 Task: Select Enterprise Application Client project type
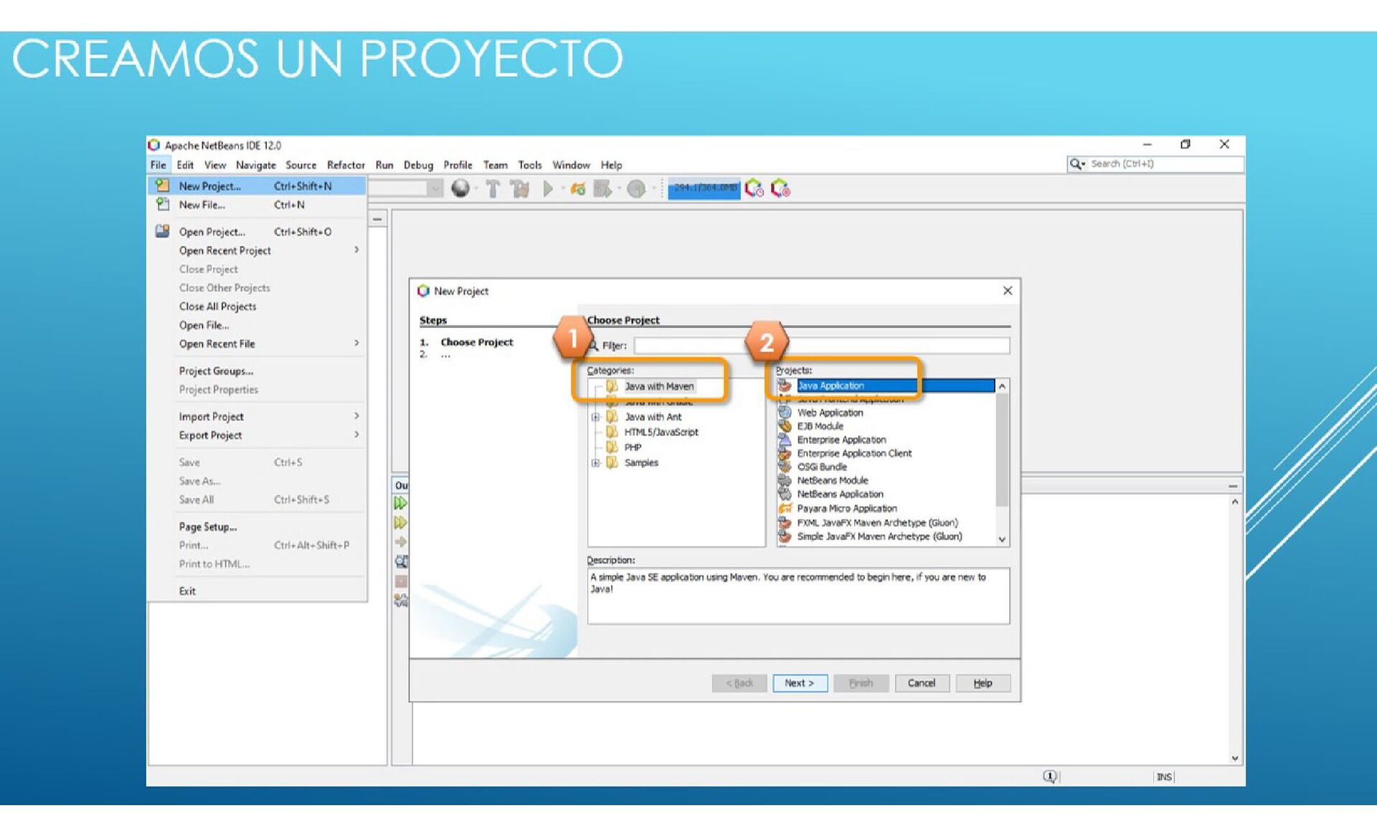854,453
